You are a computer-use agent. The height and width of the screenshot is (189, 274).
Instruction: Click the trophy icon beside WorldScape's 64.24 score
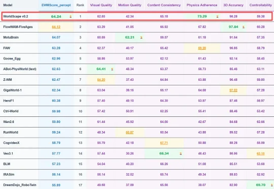point(71,17)
